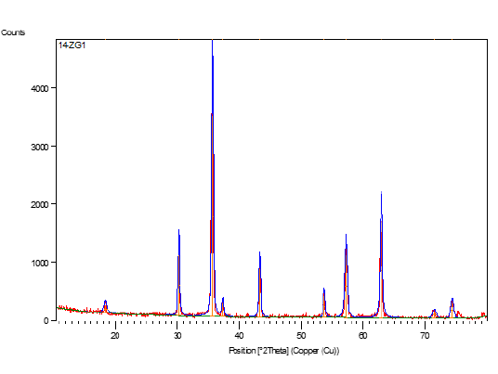Screen dimensions: 498x374
Task: Click the "0" y-axis origin value
Action: click(x=46, y=321)
